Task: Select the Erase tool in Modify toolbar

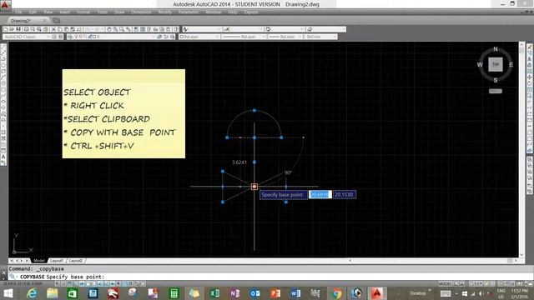Action: tap(530, 47)
